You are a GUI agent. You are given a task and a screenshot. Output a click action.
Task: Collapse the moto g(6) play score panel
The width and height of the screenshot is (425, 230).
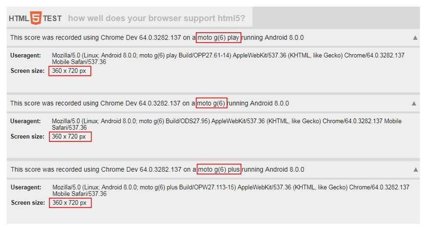pyautogui.click(x=415, y=38)
